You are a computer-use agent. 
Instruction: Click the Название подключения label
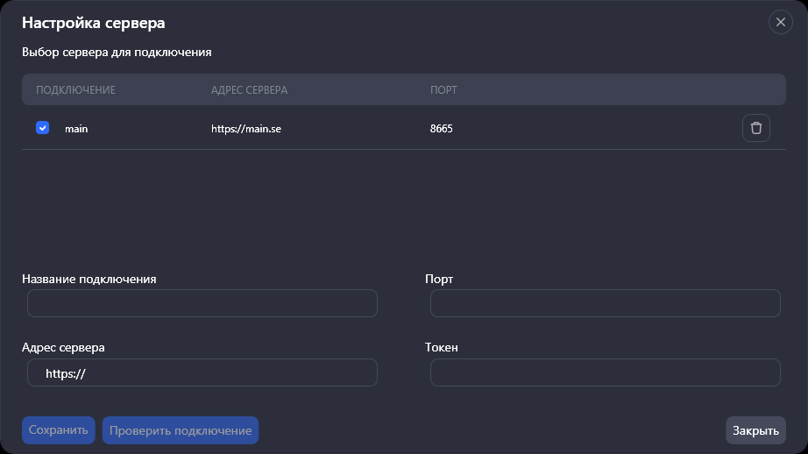[x=89, y=279]
